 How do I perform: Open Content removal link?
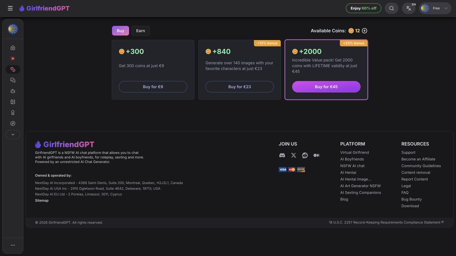coord(416,173)
